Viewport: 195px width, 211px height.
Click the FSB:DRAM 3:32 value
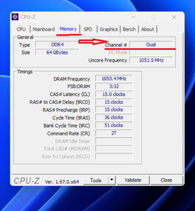click(114, 86)
